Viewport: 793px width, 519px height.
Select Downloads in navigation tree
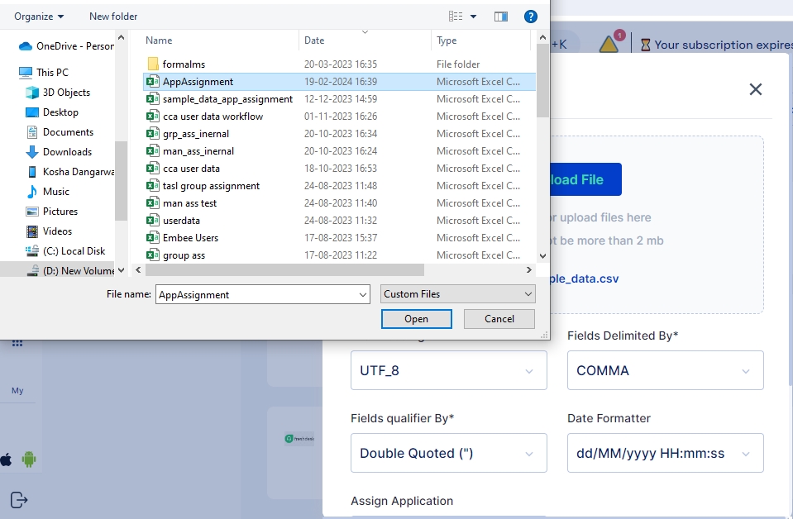click(67, 152)
